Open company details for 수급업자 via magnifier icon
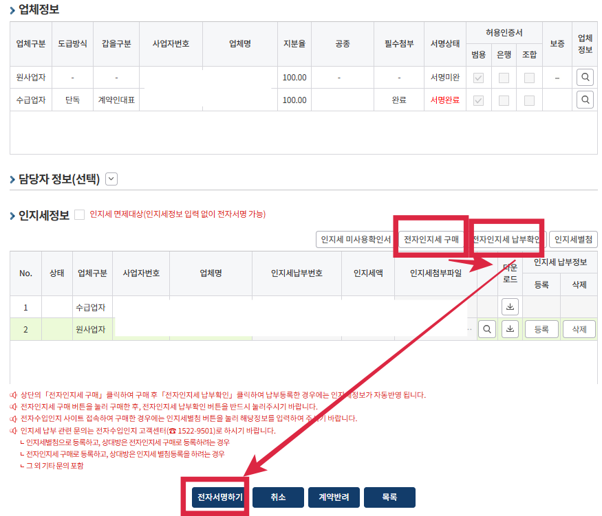This screenshot has width=602, height=516. pyautogui.click(x=585, y=100)
